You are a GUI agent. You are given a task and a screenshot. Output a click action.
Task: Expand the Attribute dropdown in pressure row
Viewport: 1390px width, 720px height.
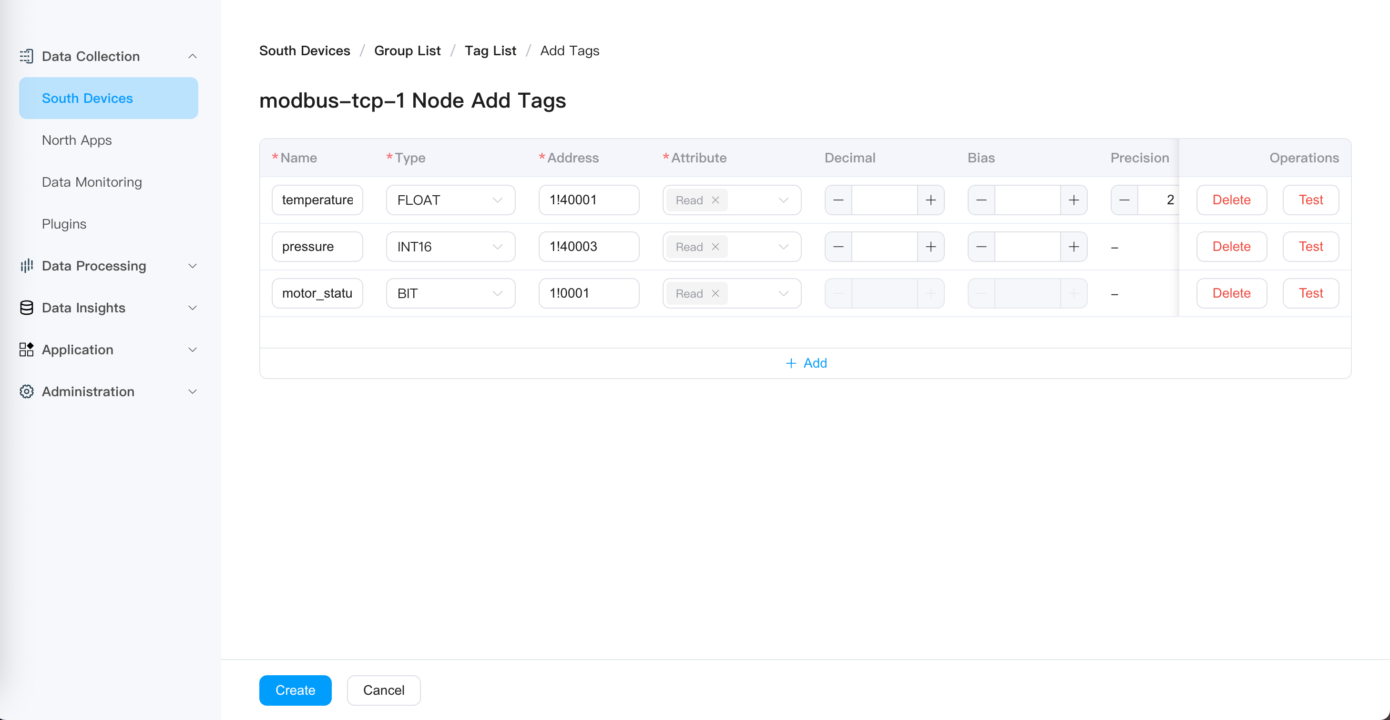pos(783,246)
